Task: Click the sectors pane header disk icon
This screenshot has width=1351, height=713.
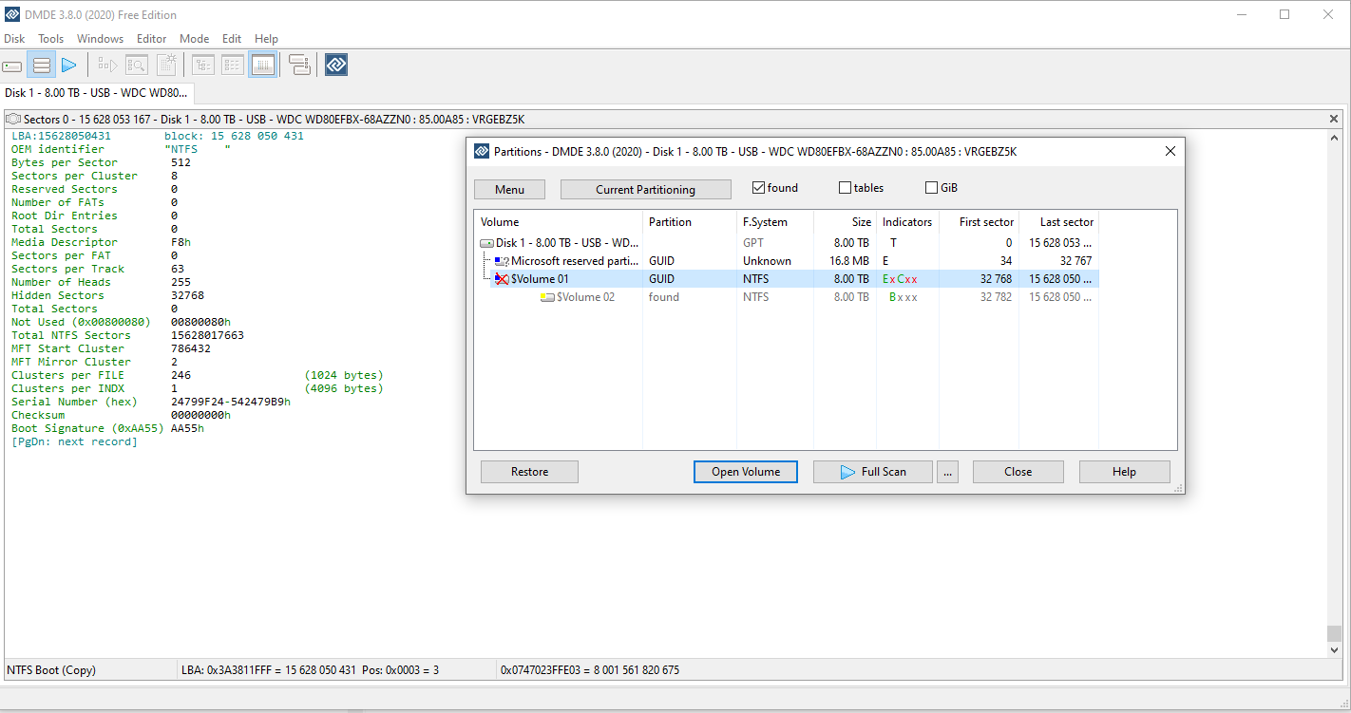Action: pyautogui.click(x=14, y=120)
